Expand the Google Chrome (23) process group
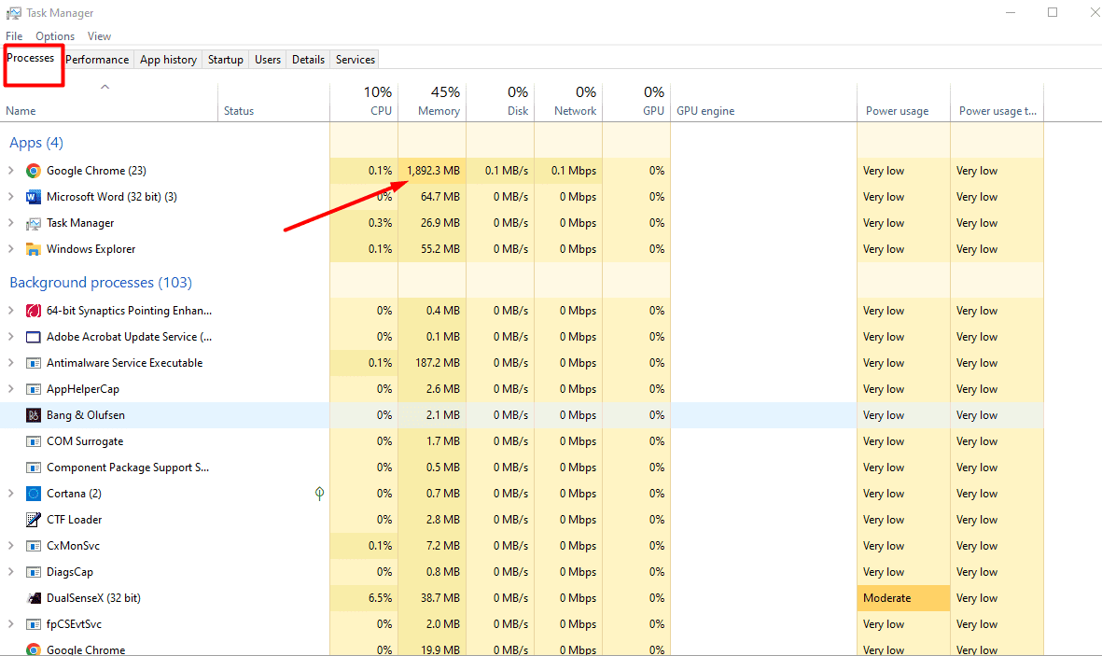Screen dimensions: 1102x656 tap(9, 170)
